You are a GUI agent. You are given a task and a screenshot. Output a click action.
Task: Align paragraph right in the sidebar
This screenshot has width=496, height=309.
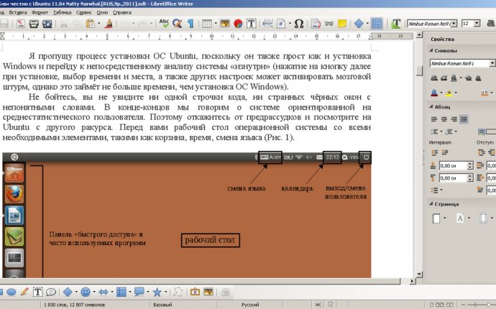pyautogui.click(x=454, y=119)
